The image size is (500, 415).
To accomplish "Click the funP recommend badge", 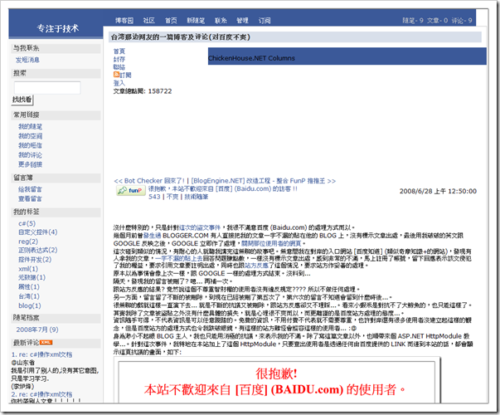I will coord(129,190).
